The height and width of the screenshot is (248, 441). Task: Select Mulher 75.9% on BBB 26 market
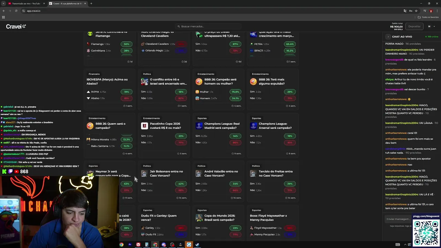[x=235, y=92]
